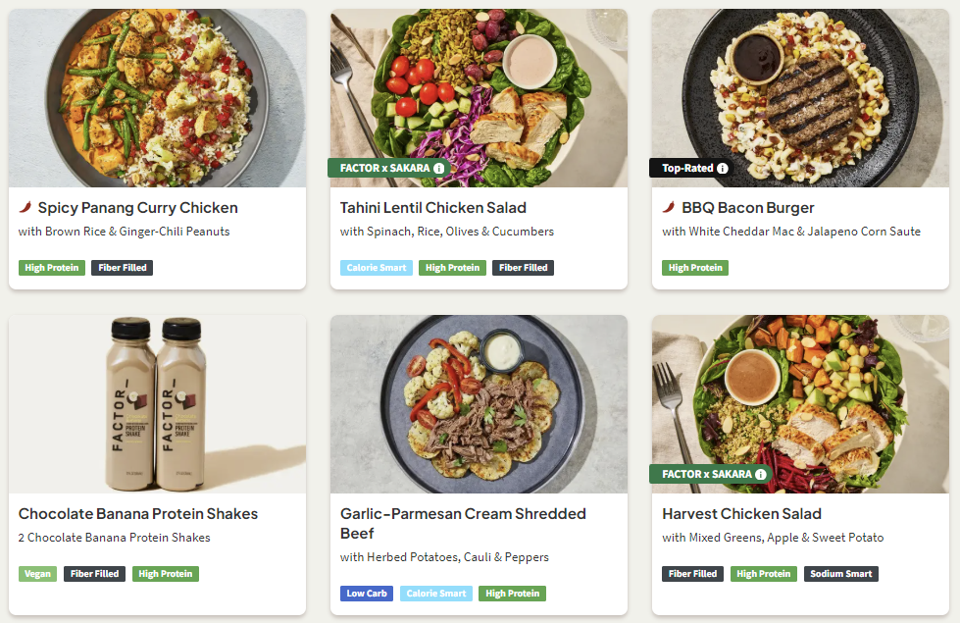Click the protein shake bottles image
Screen dimensions: 960x623
tap(157, 403)
